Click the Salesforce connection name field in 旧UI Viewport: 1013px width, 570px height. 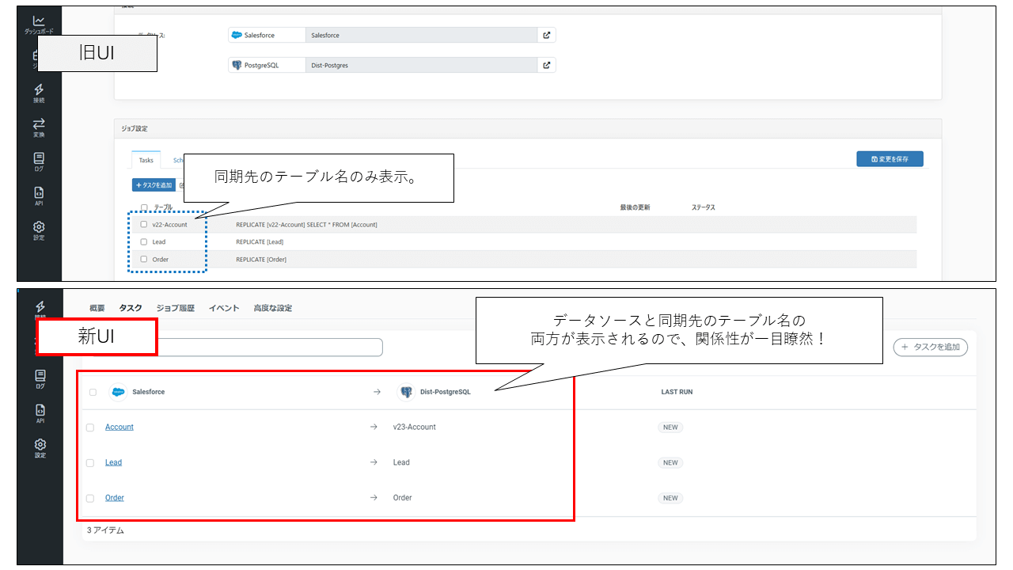421,35
